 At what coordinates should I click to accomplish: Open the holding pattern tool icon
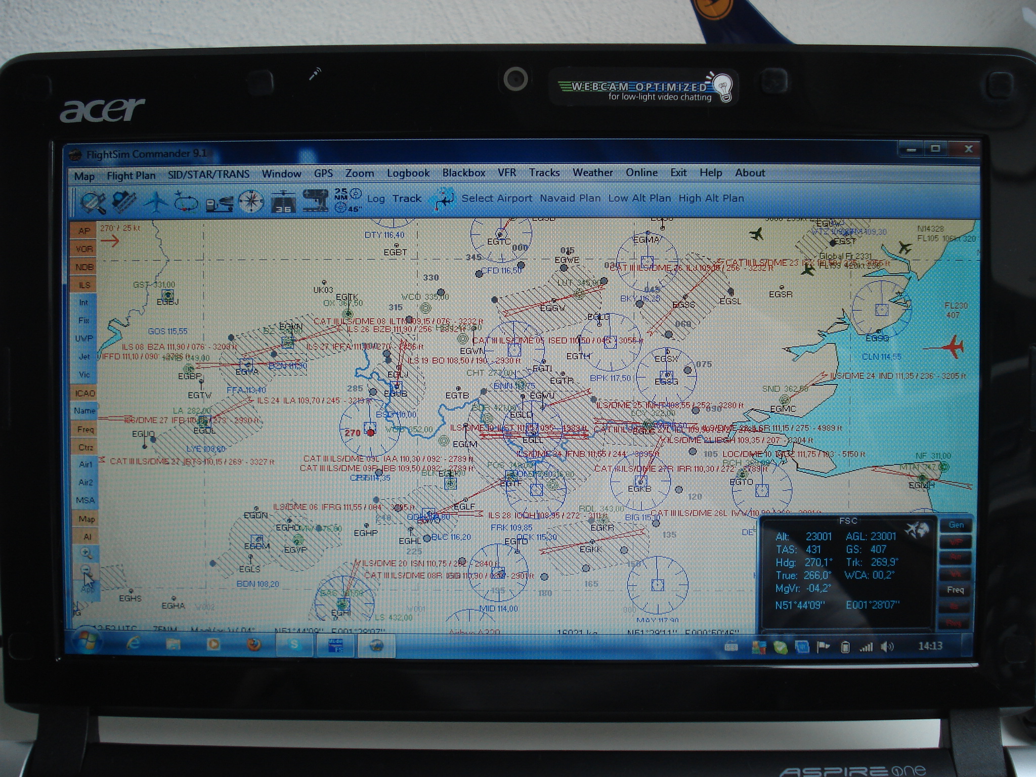[x=186, y=201]
